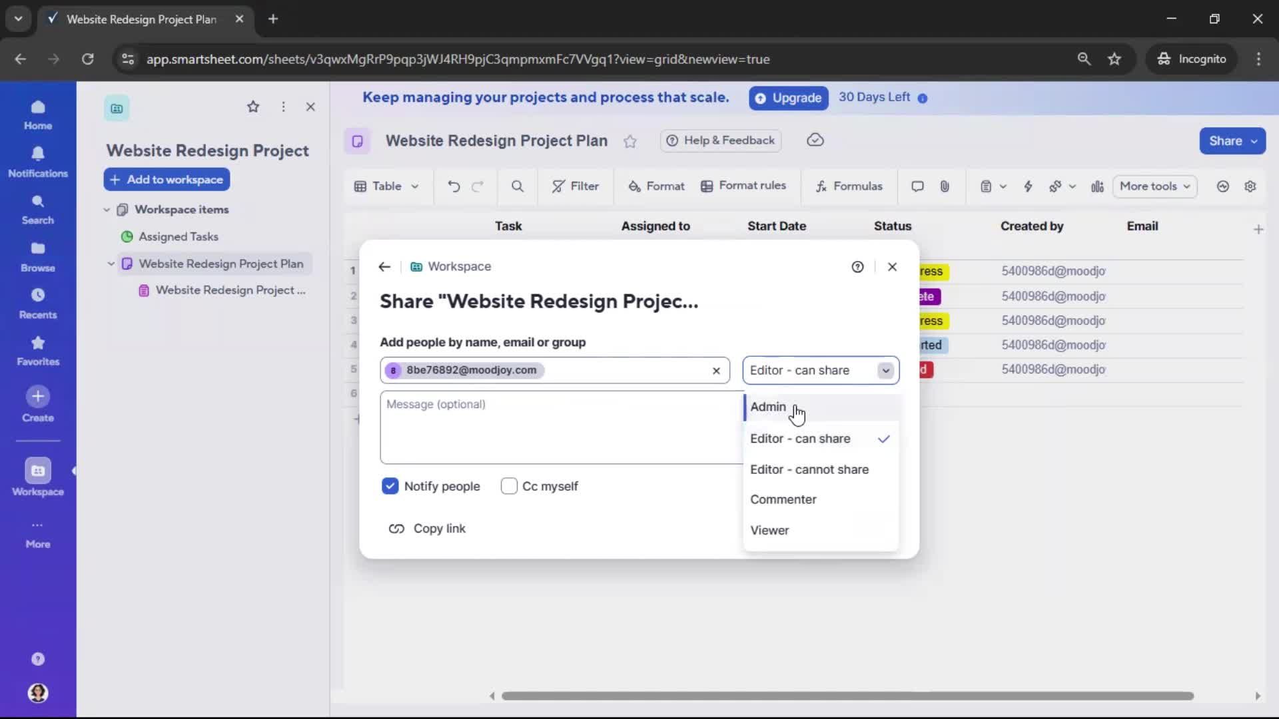Collapse Workspace items in sidebar

(107, 209)
